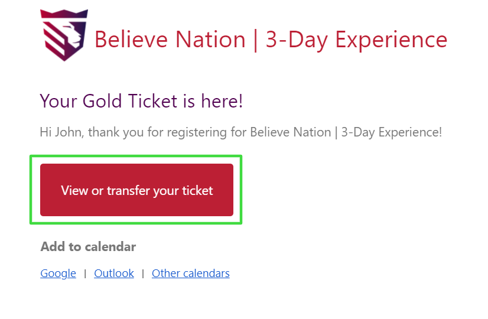Add event to Outlook calendar
Screen dimensions: 488x319
tap(114, 274)
